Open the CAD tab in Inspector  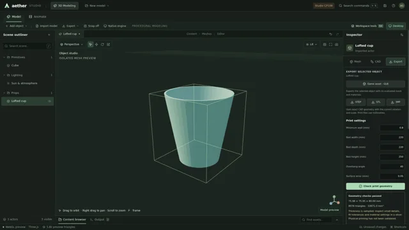pos(376,61)
